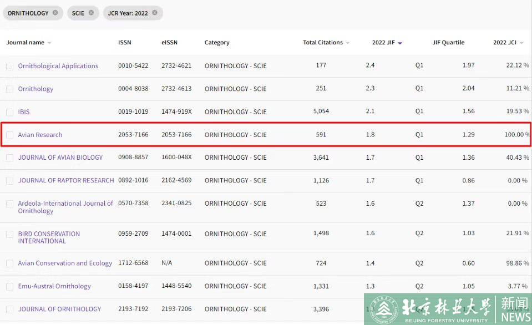Click the JIF Quartile column header
This screenshot has width=532, height=325.
(x=448, y=43)
